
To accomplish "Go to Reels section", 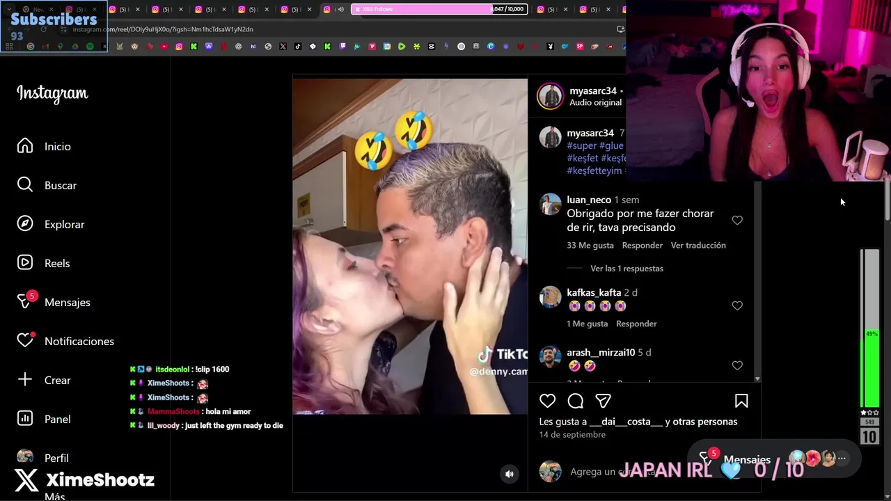I will [x=44, y=263].
